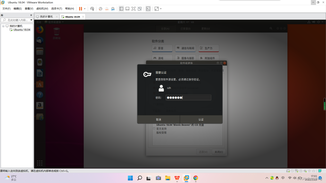Open the 选项卡(T) menu

[57, 9]
